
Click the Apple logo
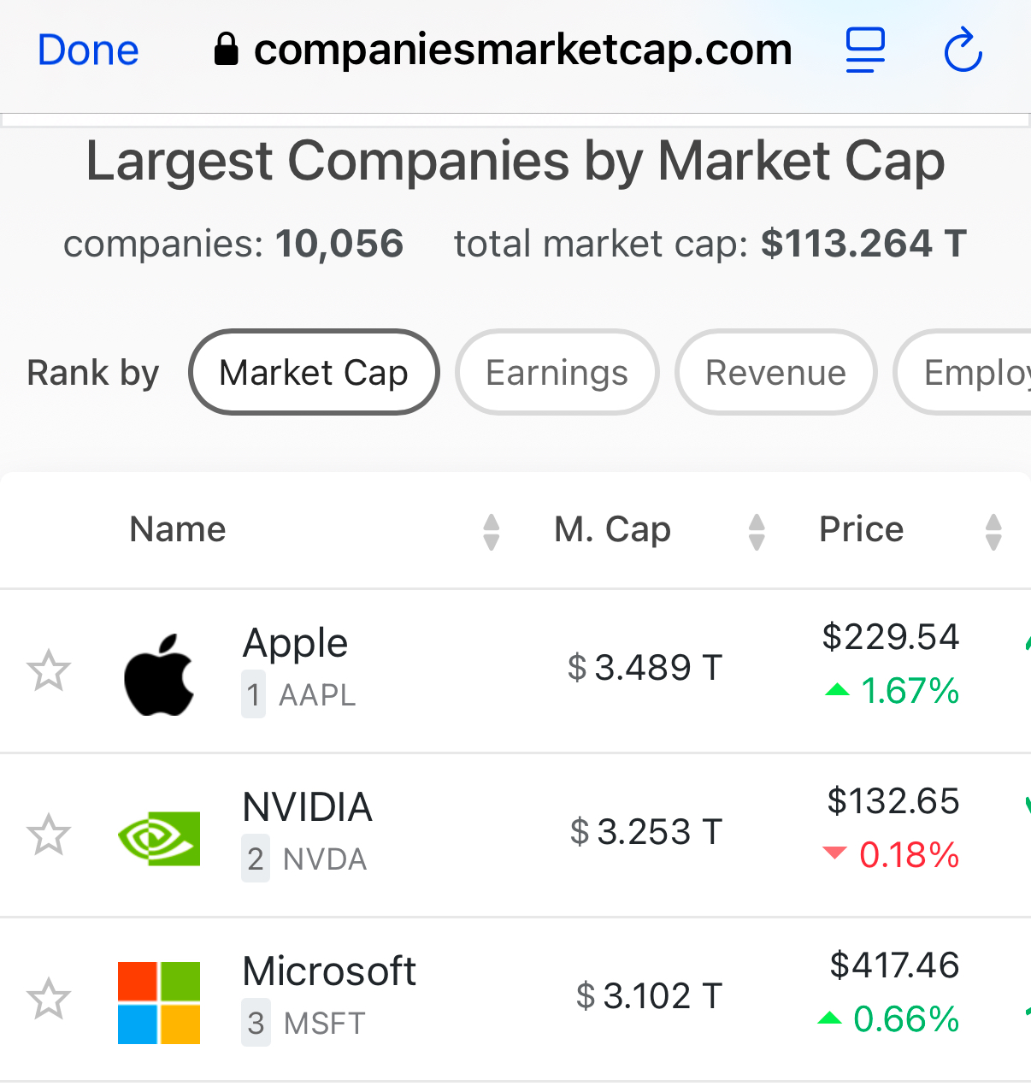click(159, 674)
